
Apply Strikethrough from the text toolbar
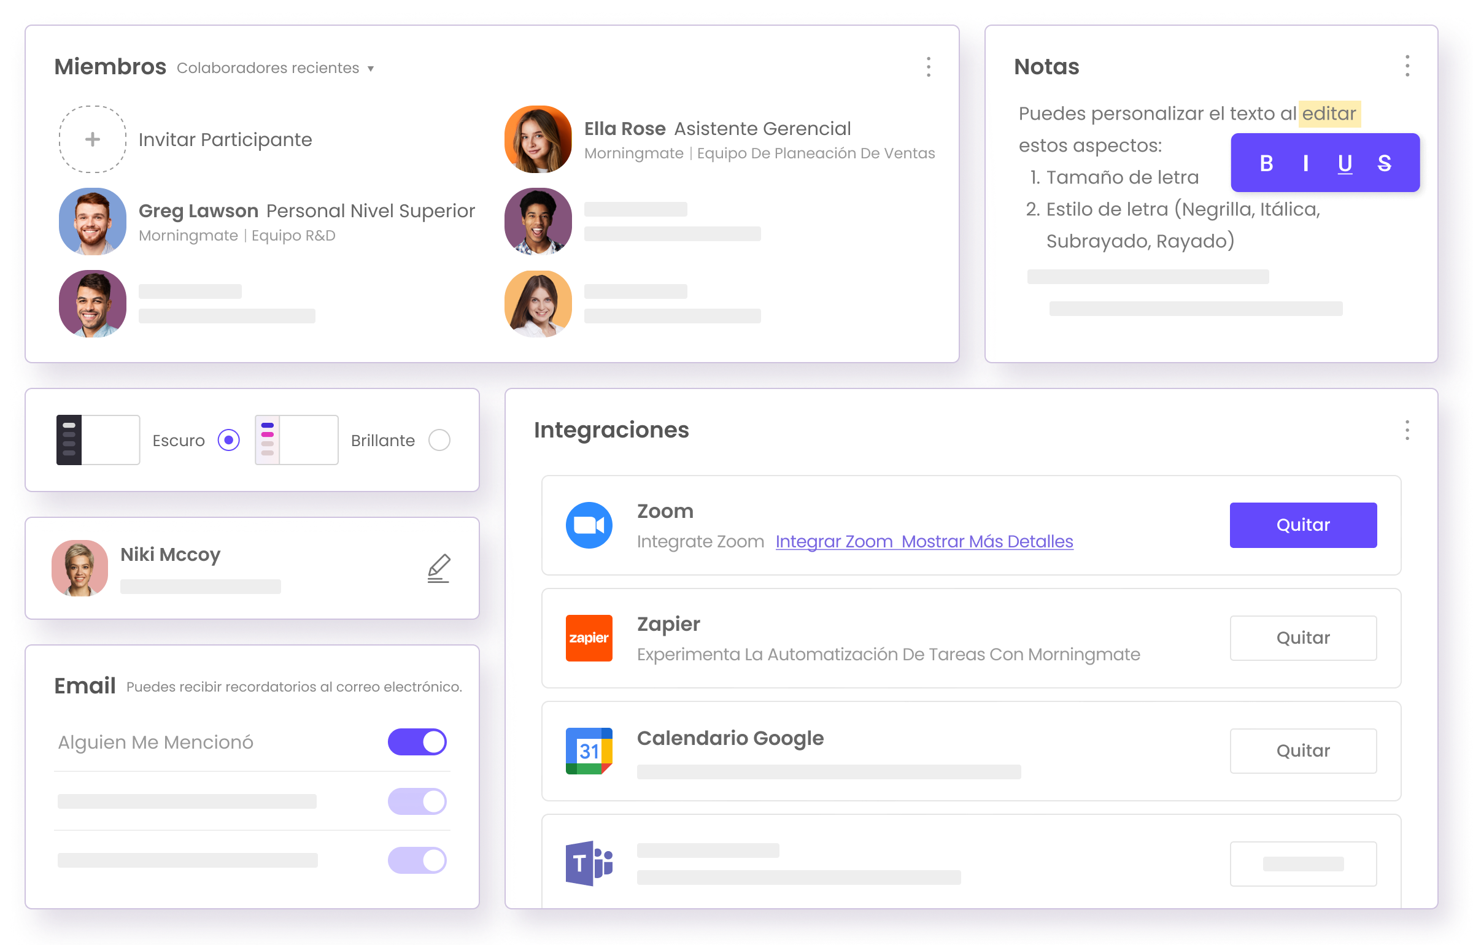(x=1384, y=163)
